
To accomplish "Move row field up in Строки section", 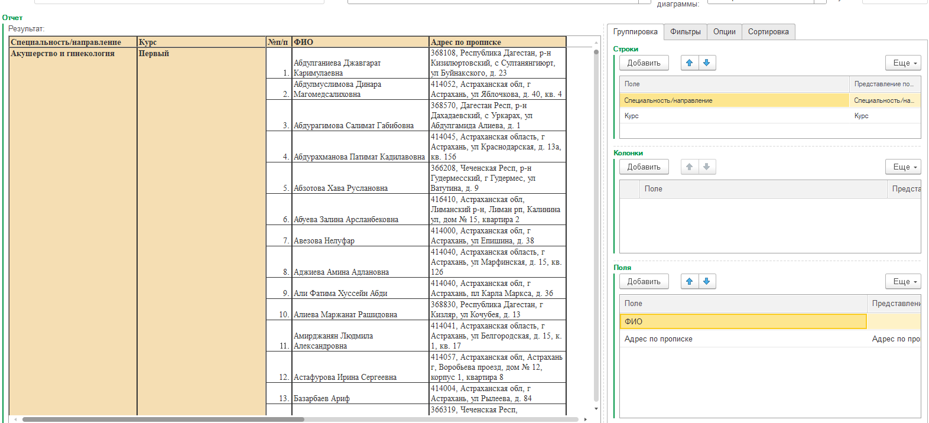I will coord(689,63).
